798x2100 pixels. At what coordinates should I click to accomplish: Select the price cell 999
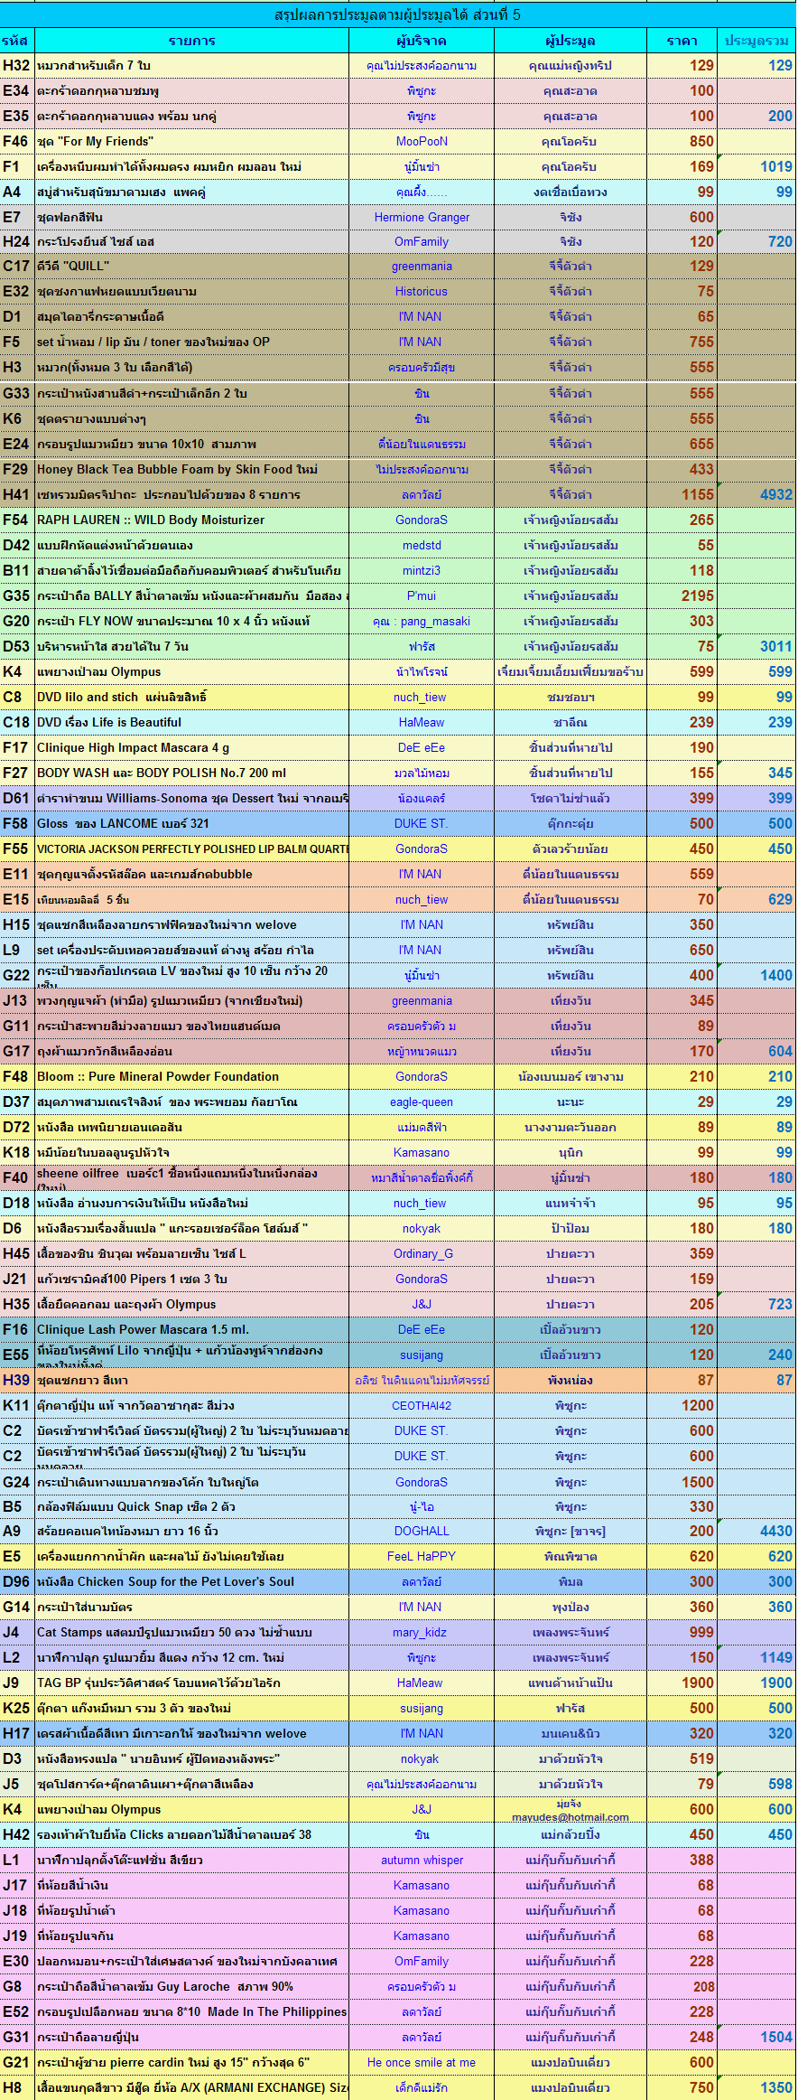click(682, 1633)
